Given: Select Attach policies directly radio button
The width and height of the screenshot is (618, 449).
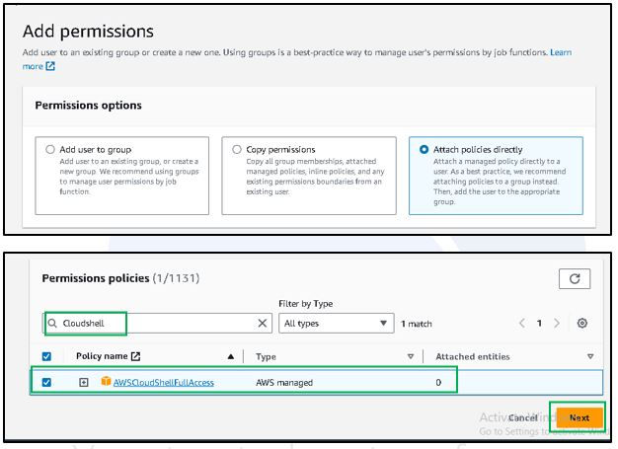Looking at the screenshot, I should tap(425, 150).
